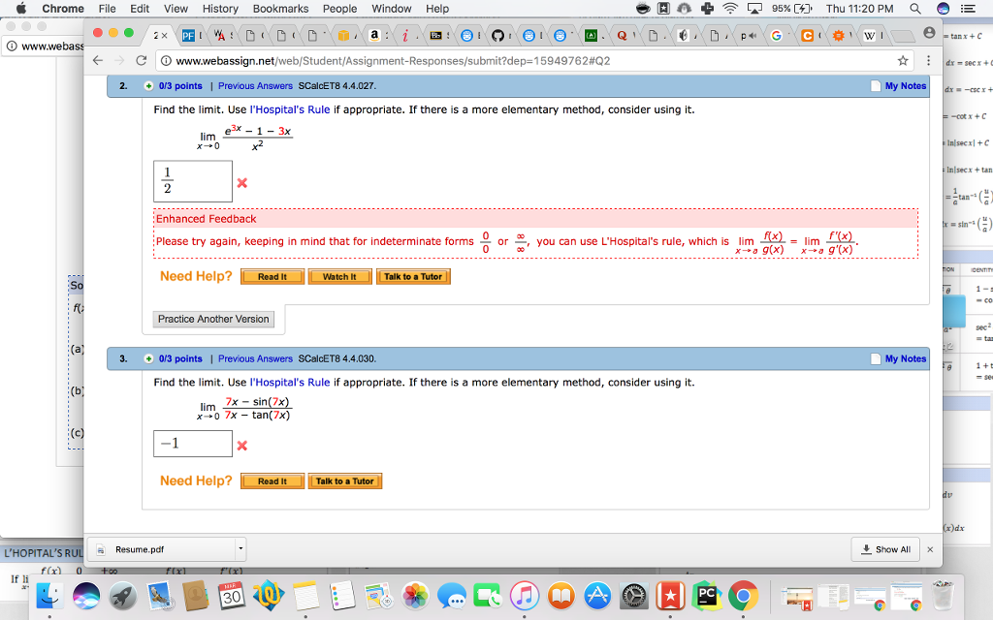This screenshot has height=620, width=993.
Task: Open Photos from the Dock
Action: [x=415, y=596]
